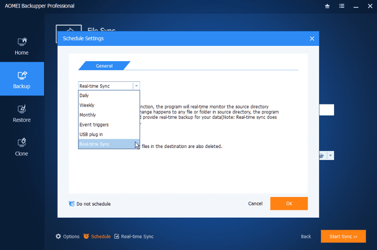This screenshot has height=250, width=377.
Task: Click the folder browse icon behind dialog
Action: point(322,156)
